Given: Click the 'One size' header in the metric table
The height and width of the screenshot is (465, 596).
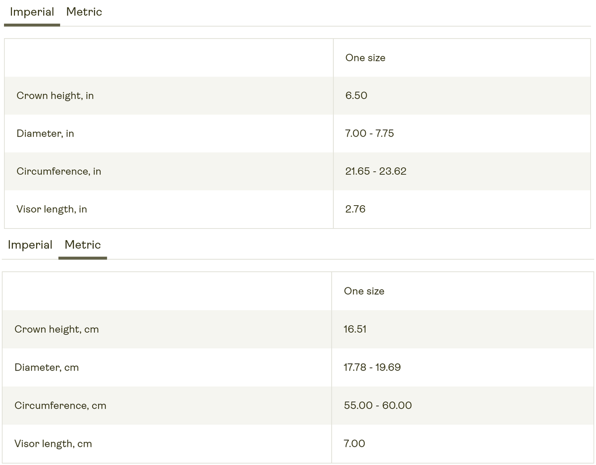Looking at the screenshot, I should click(x=364, y=291).
